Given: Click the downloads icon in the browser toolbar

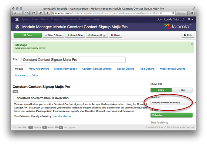Looking at the screenshot, I should tap(192, 13).
